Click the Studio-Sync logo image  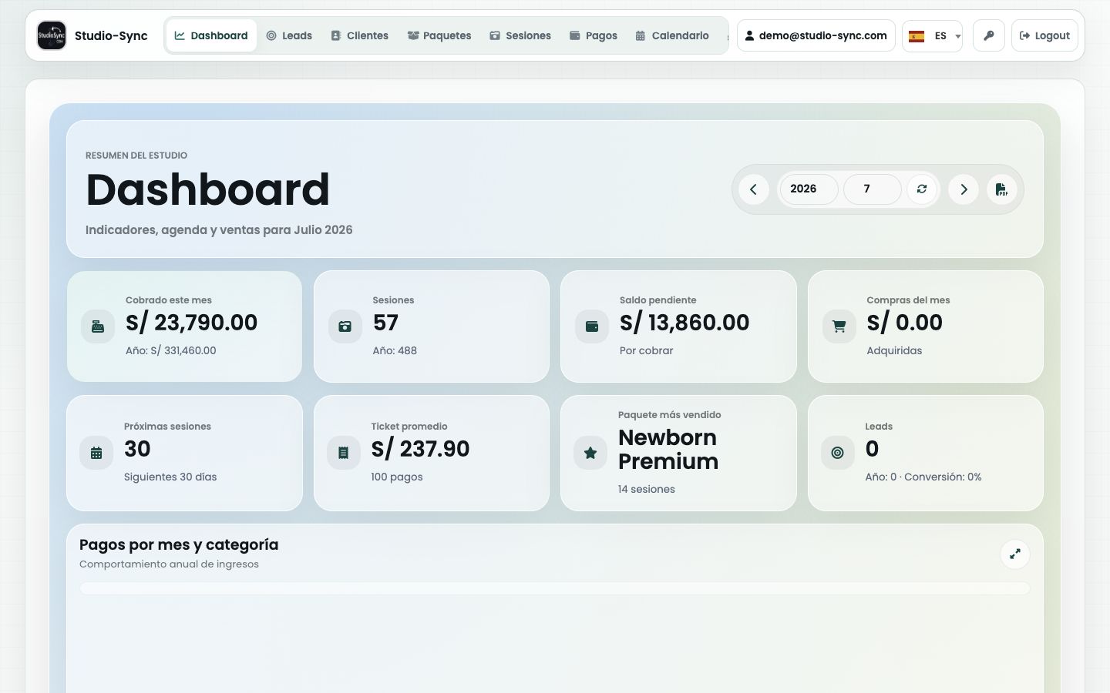[52, 35]
